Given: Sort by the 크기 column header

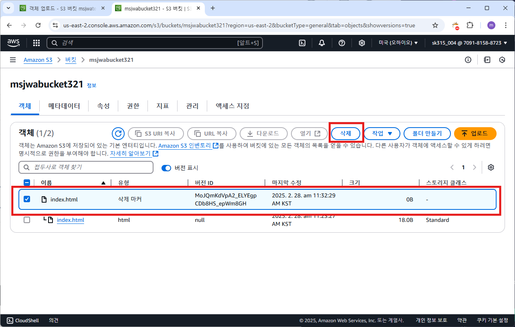Looking at the screenshot, I should pyautogui.click(x=354, y=183).
